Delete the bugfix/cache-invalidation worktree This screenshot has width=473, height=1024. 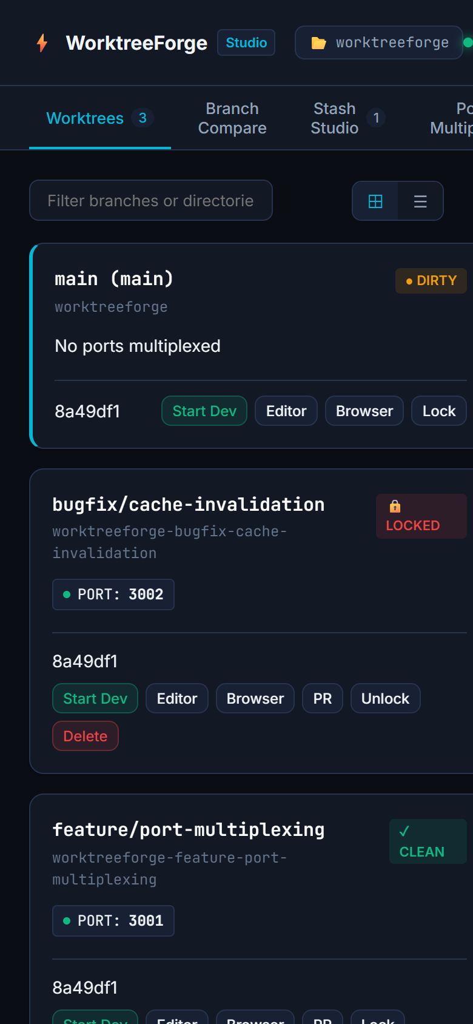[x=86, y=736]
